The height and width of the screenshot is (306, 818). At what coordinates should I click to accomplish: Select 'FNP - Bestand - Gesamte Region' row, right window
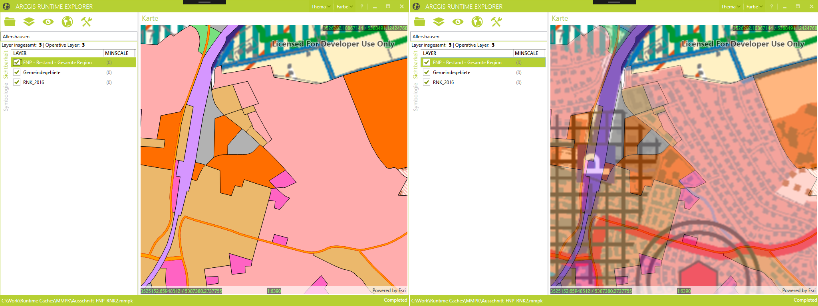[484, 62]
